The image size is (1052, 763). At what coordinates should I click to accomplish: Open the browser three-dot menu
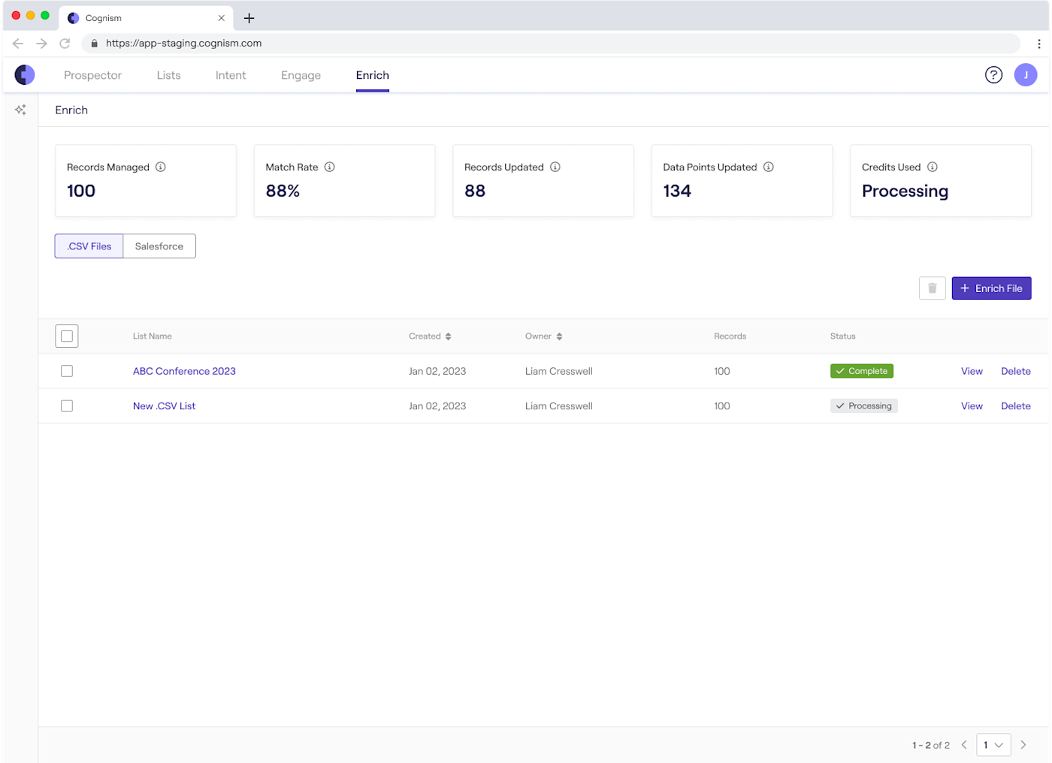(x=1039, y=44)
